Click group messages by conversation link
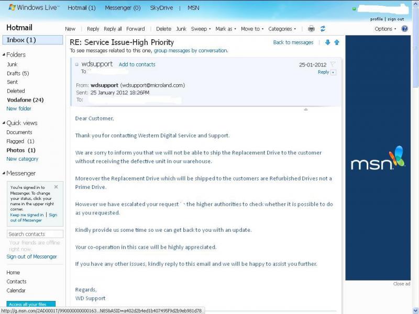Screen dimensions: 419x314 point(191,50)
